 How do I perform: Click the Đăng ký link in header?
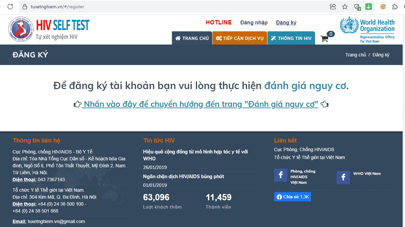(286, 22)
